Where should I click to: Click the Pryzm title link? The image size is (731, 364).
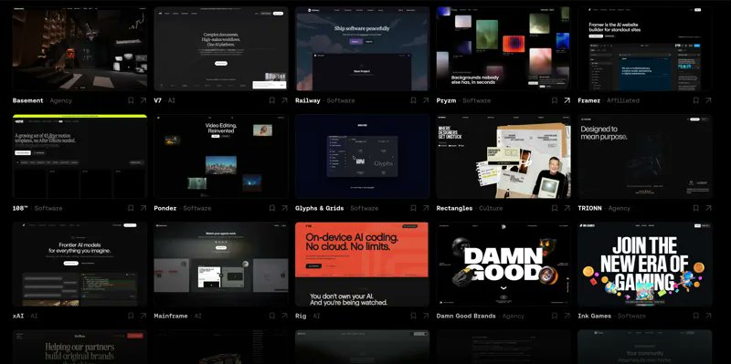click(446, 100)
